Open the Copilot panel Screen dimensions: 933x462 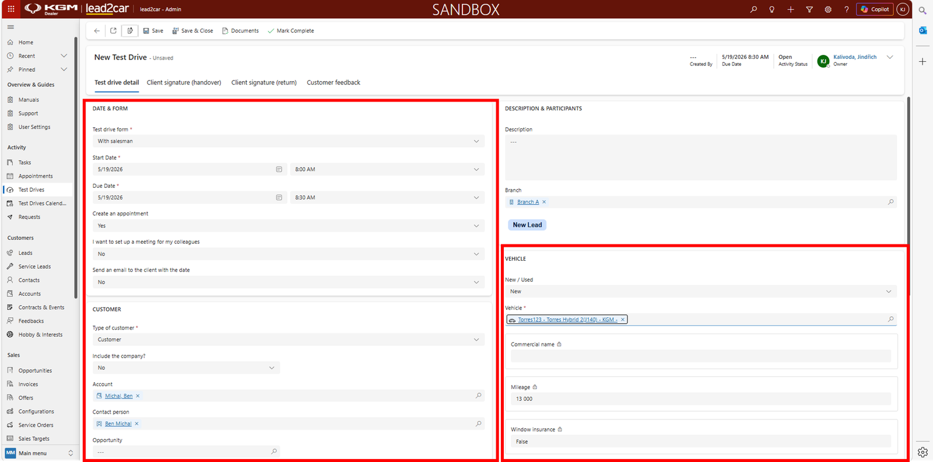pyautogui.click(x=875, y=9)
